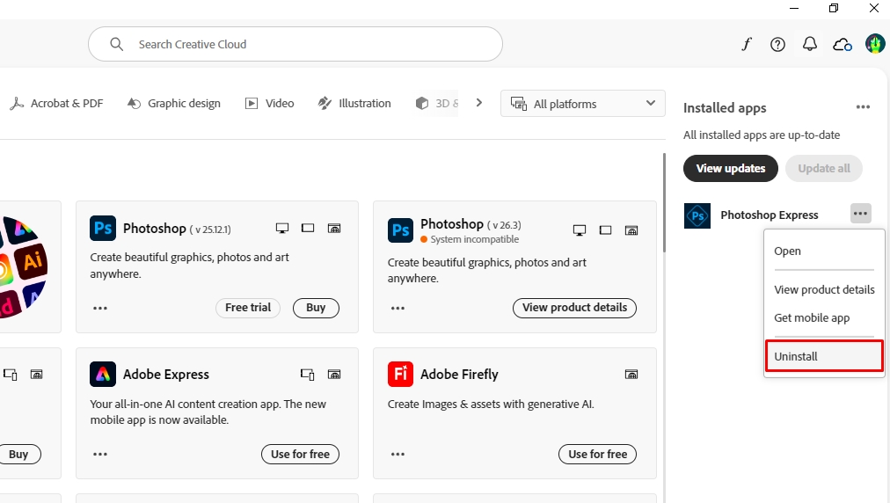890x503 pixels.
Task: Click the Adobe Express title text
Action: click(165, 374)
